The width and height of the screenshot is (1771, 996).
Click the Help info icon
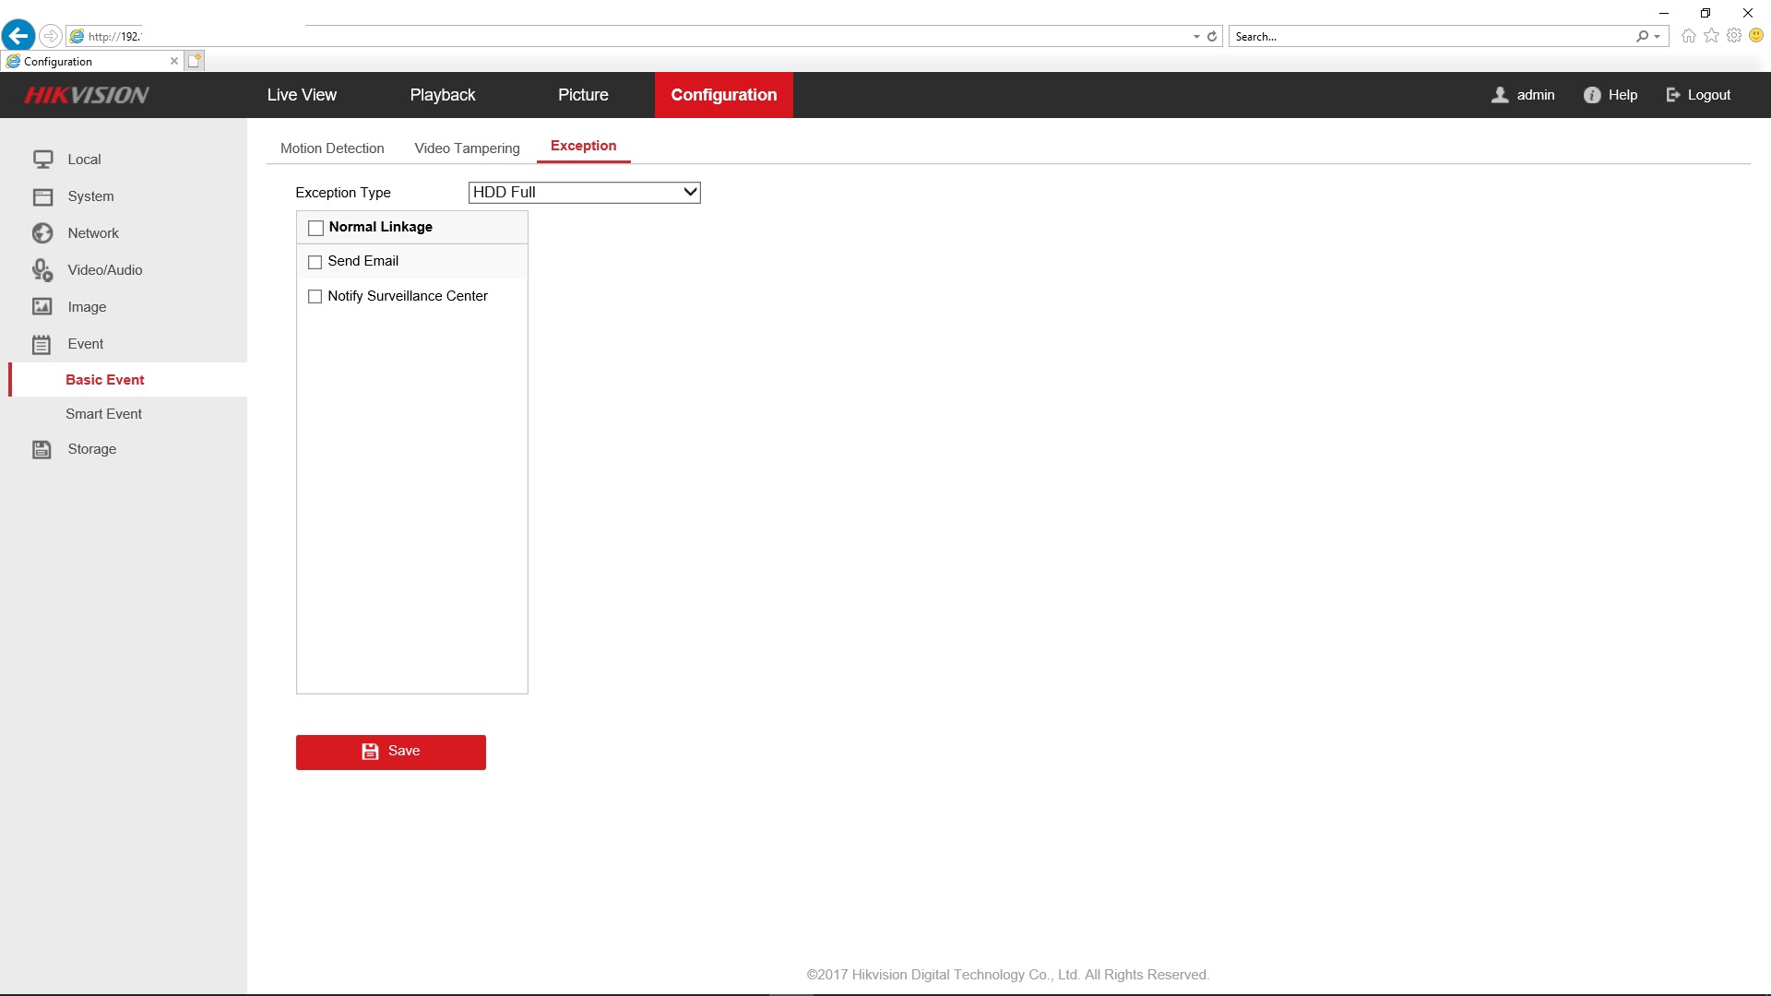1592,95
